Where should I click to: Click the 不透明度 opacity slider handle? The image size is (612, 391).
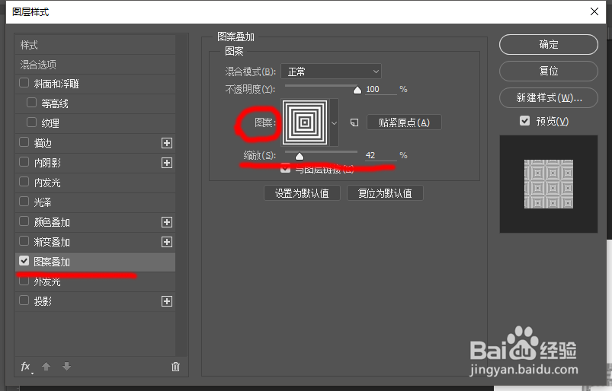click(x=357, y=91)
